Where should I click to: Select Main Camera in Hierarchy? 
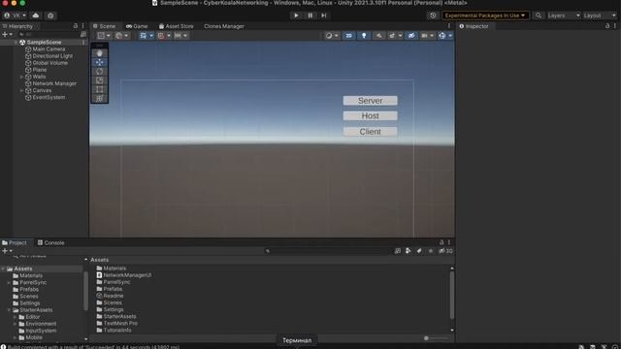[x=49, y=49]
